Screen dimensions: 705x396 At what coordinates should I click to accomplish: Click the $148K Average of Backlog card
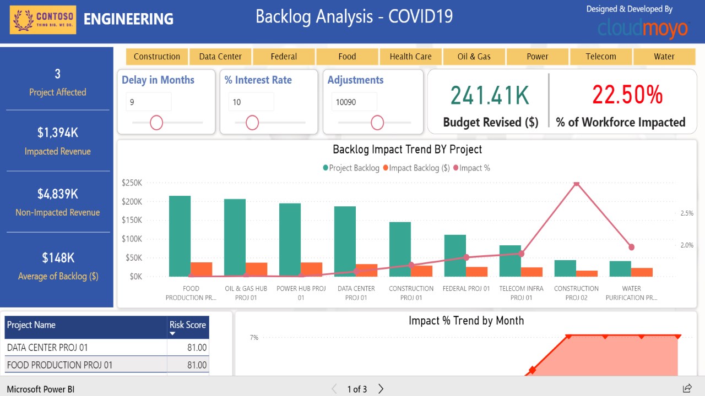click(58, 266)
